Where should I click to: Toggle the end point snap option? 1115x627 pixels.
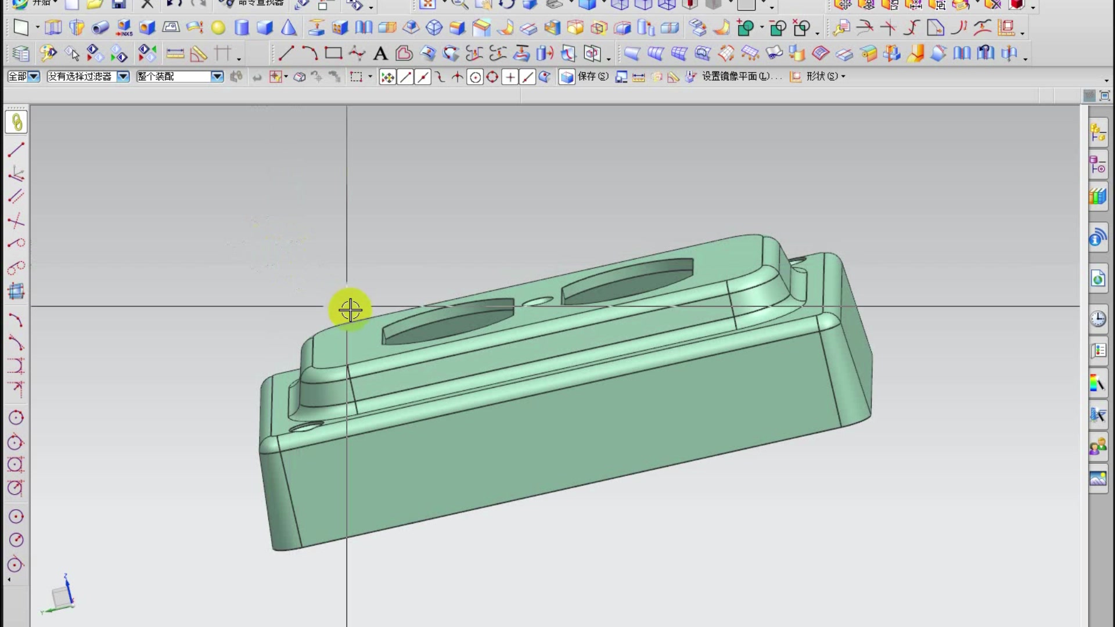pos(405,77)
